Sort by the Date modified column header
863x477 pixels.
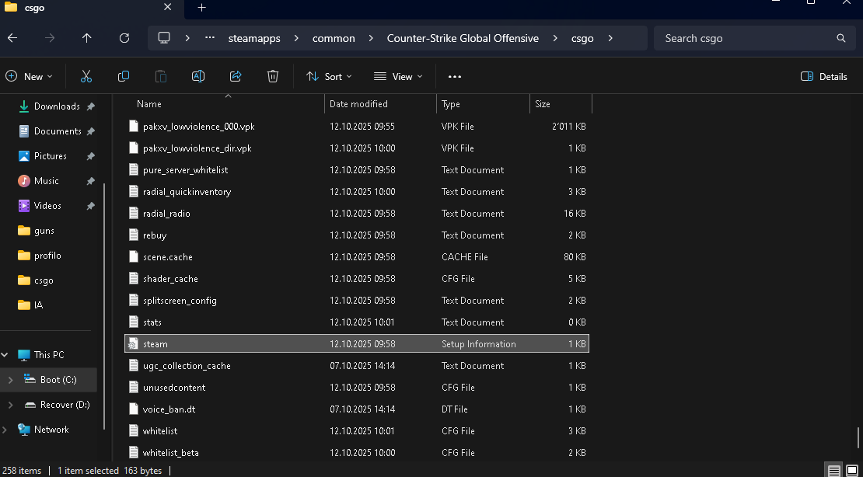click(358, 104)
